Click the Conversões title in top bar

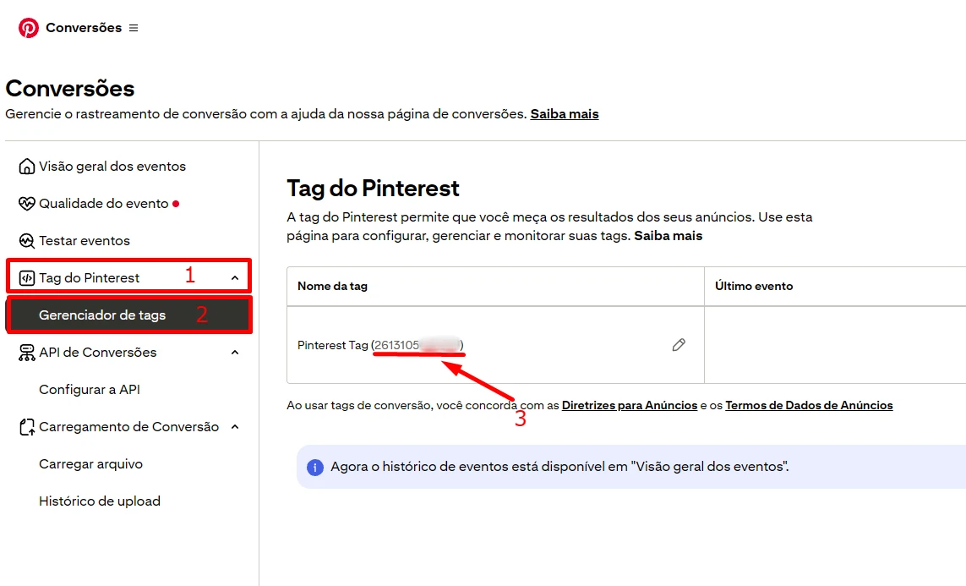pyautogui.click(x=84, y=28)
